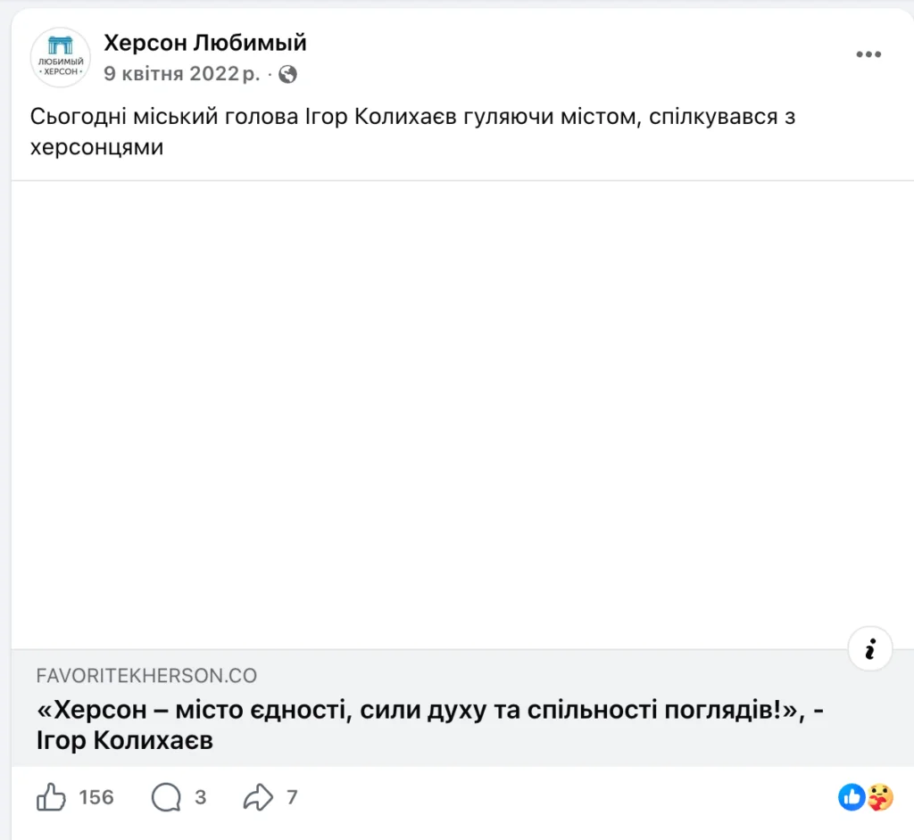Click the share count 7
914x840 pixels.
click(292, 797)
